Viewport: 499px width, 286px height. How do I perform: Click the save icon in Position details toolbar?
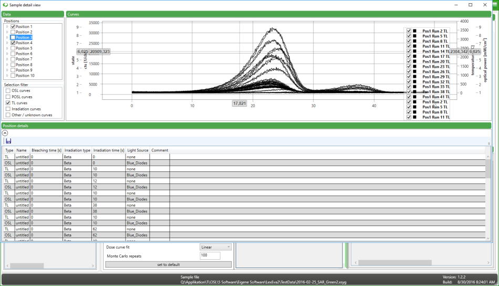8,141
